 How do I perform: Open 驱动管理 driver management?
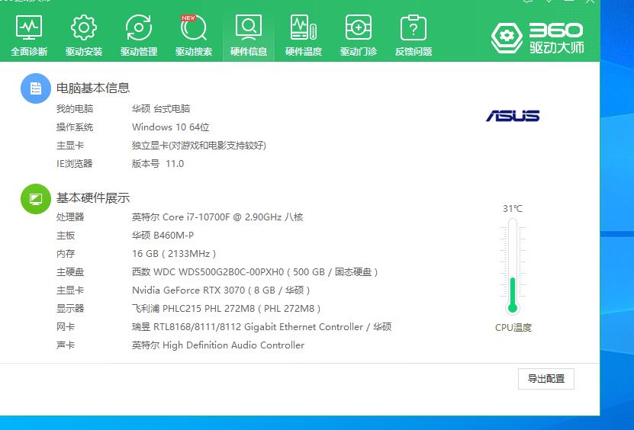(x=139, y=36)
